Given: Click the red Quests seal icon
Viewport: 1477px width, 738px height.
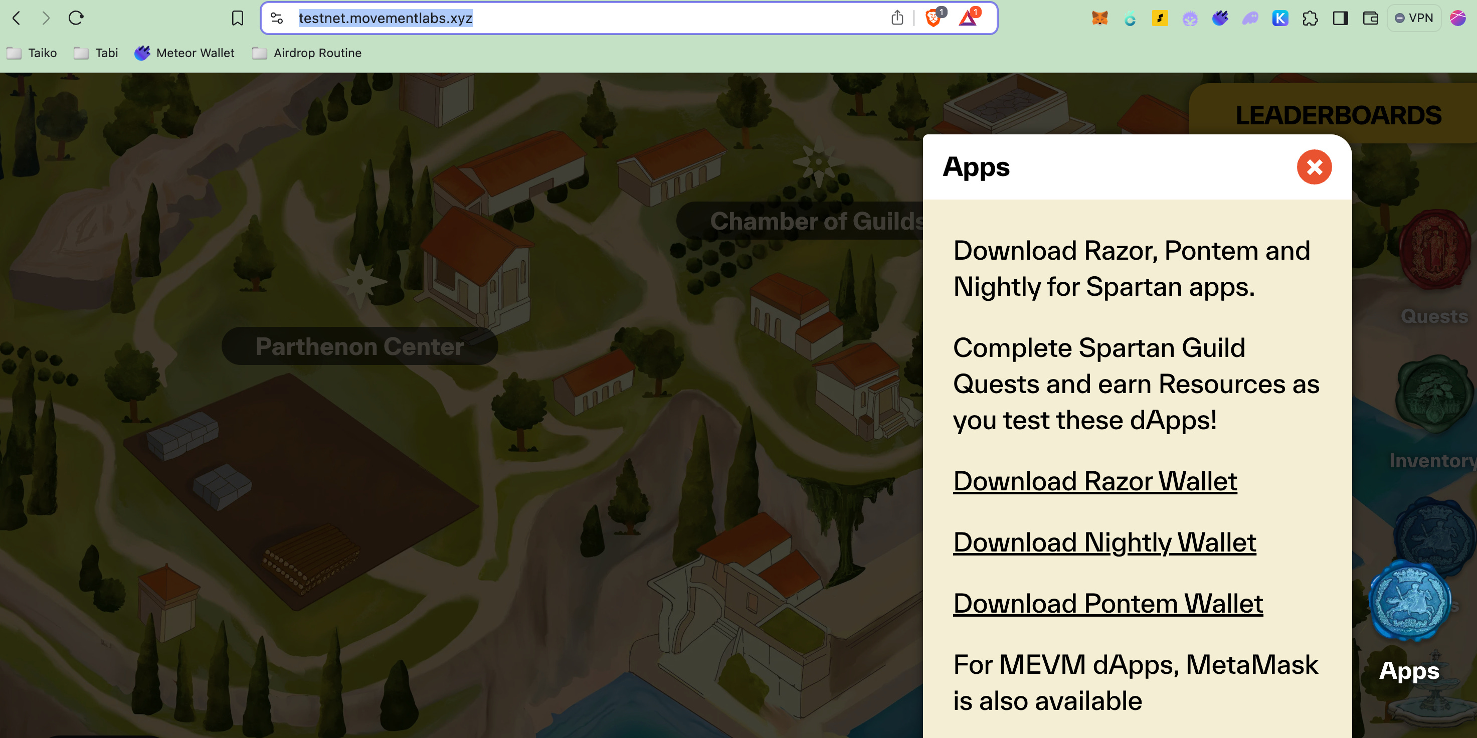Looking at the screenshot, I should pos(1434,250).
